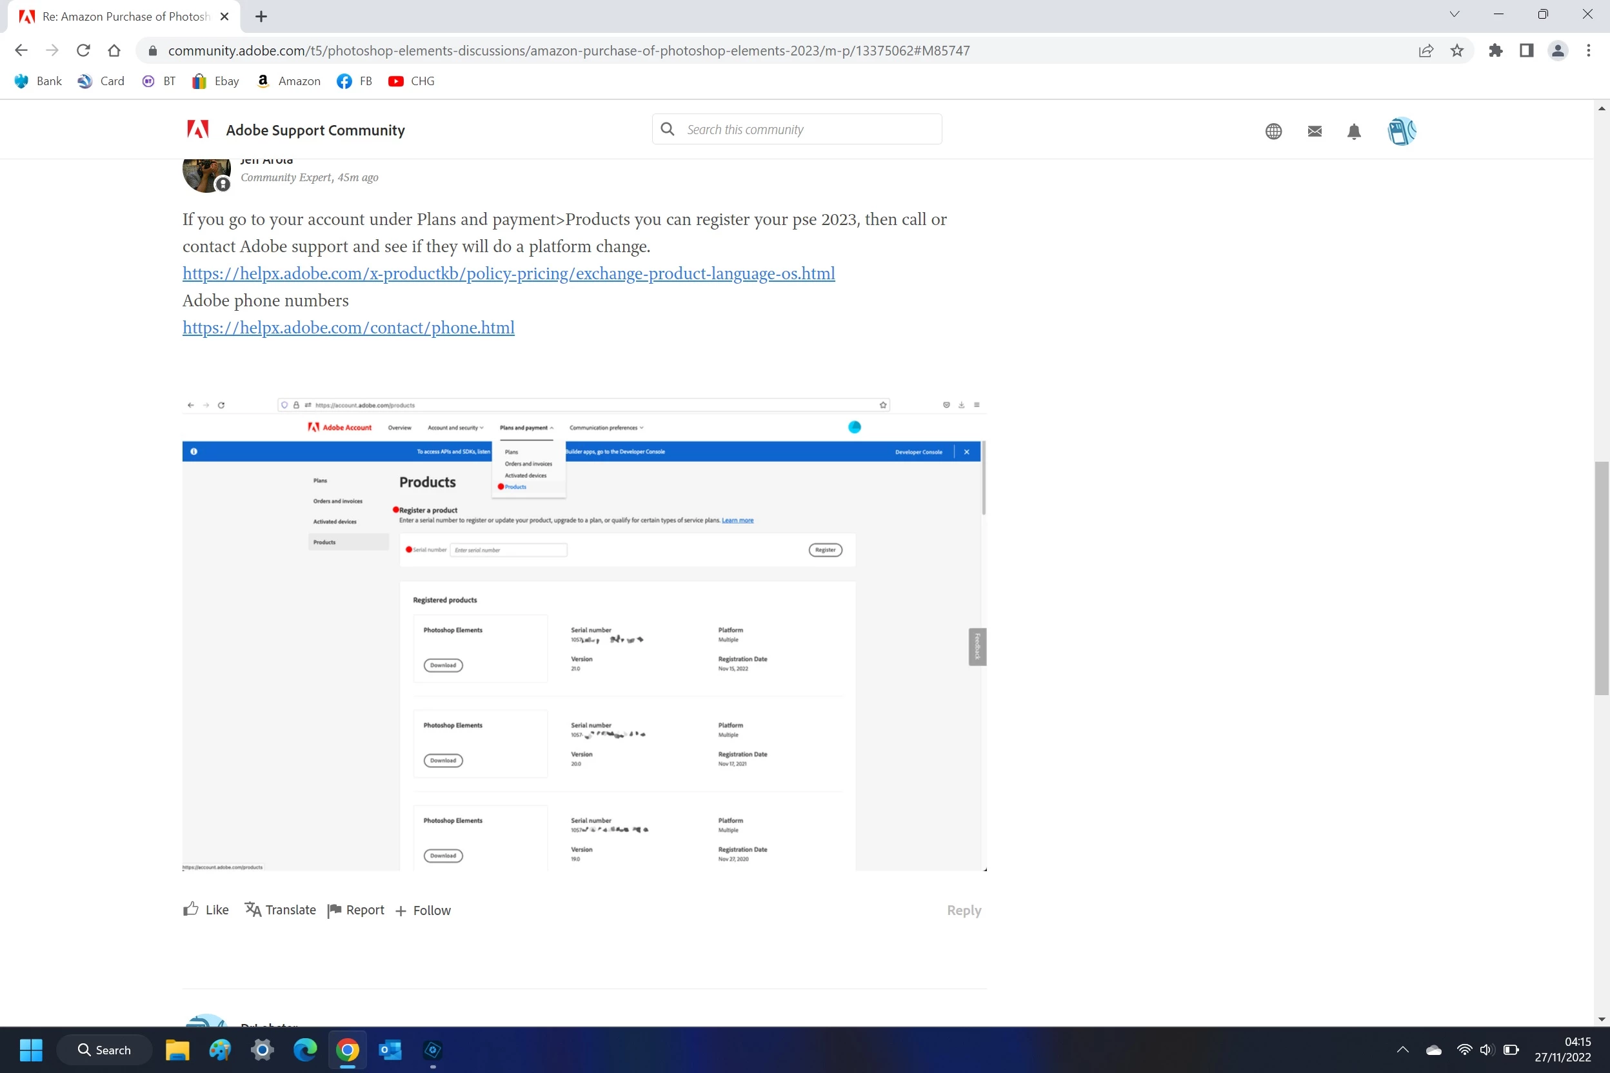
Task: Click the notifications bell icon
Action: (x=1353, y=132)
